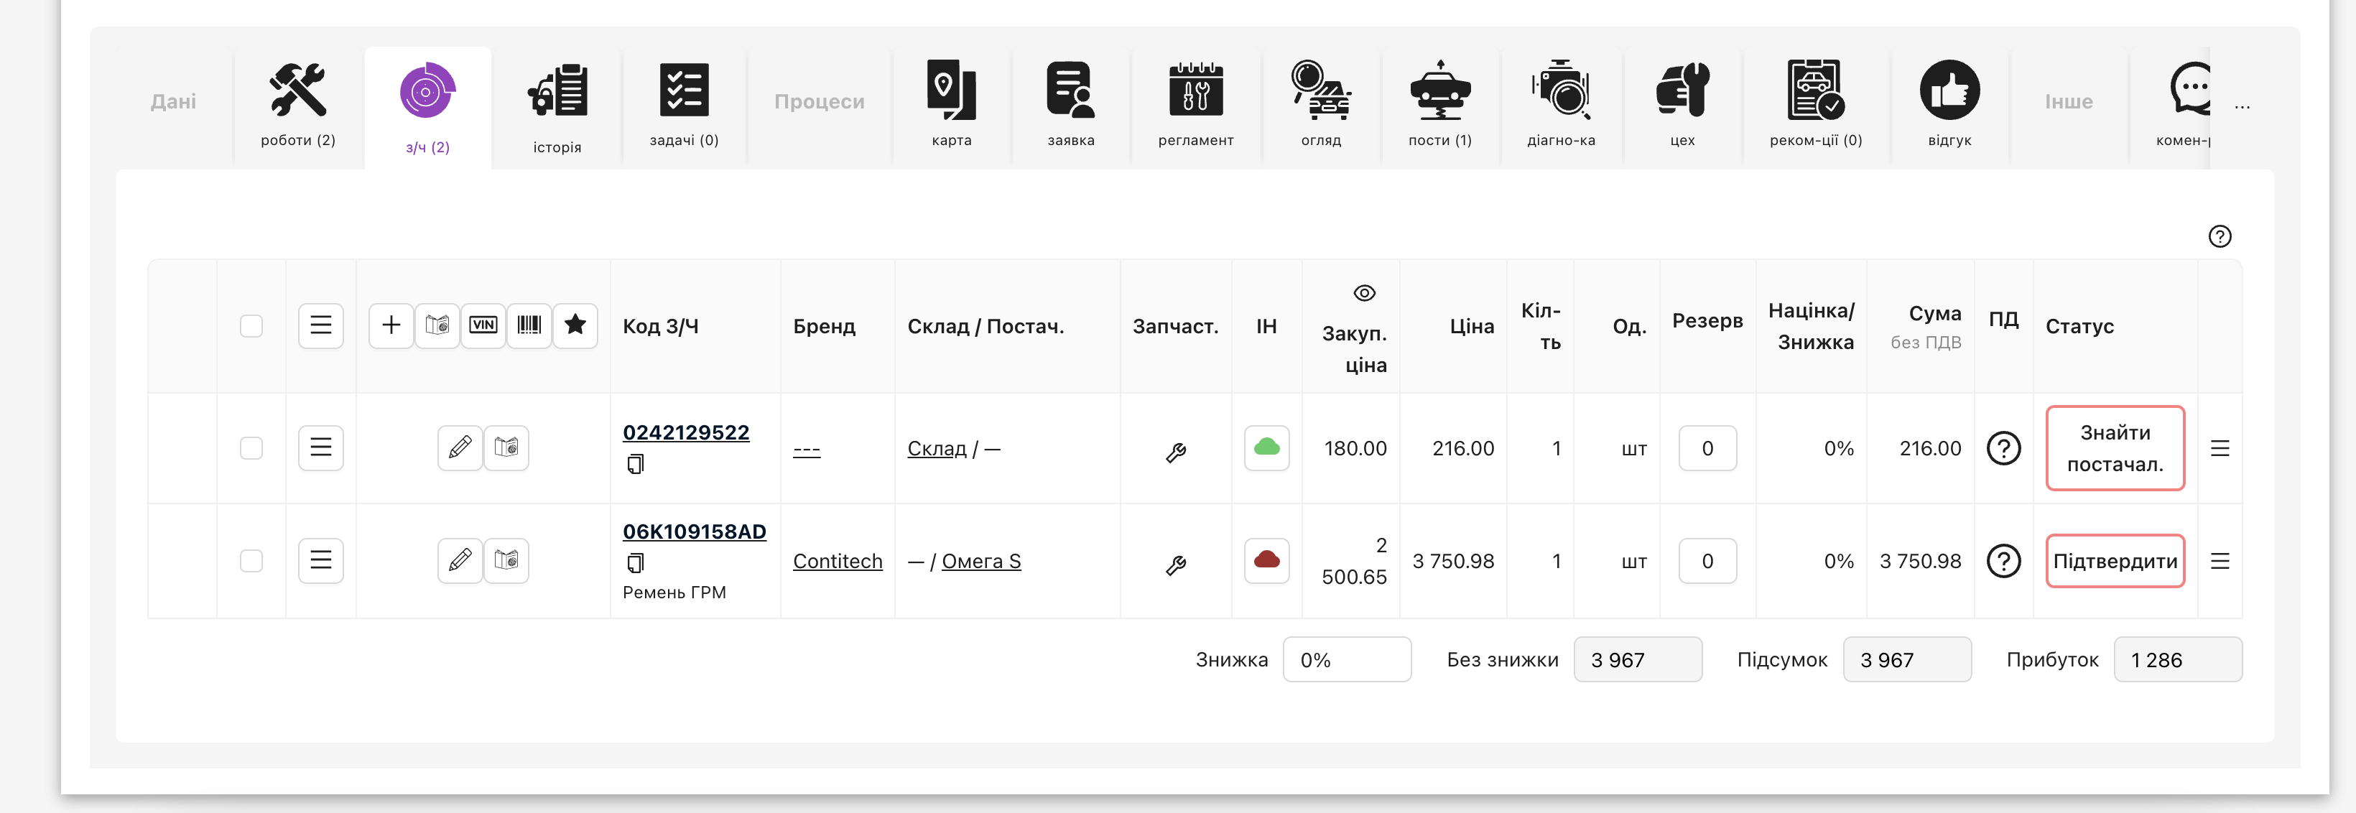2356x813 pixels.
Task: Toggle eye icon above Закуп. ціна
Action: [x=1363, y=294]
